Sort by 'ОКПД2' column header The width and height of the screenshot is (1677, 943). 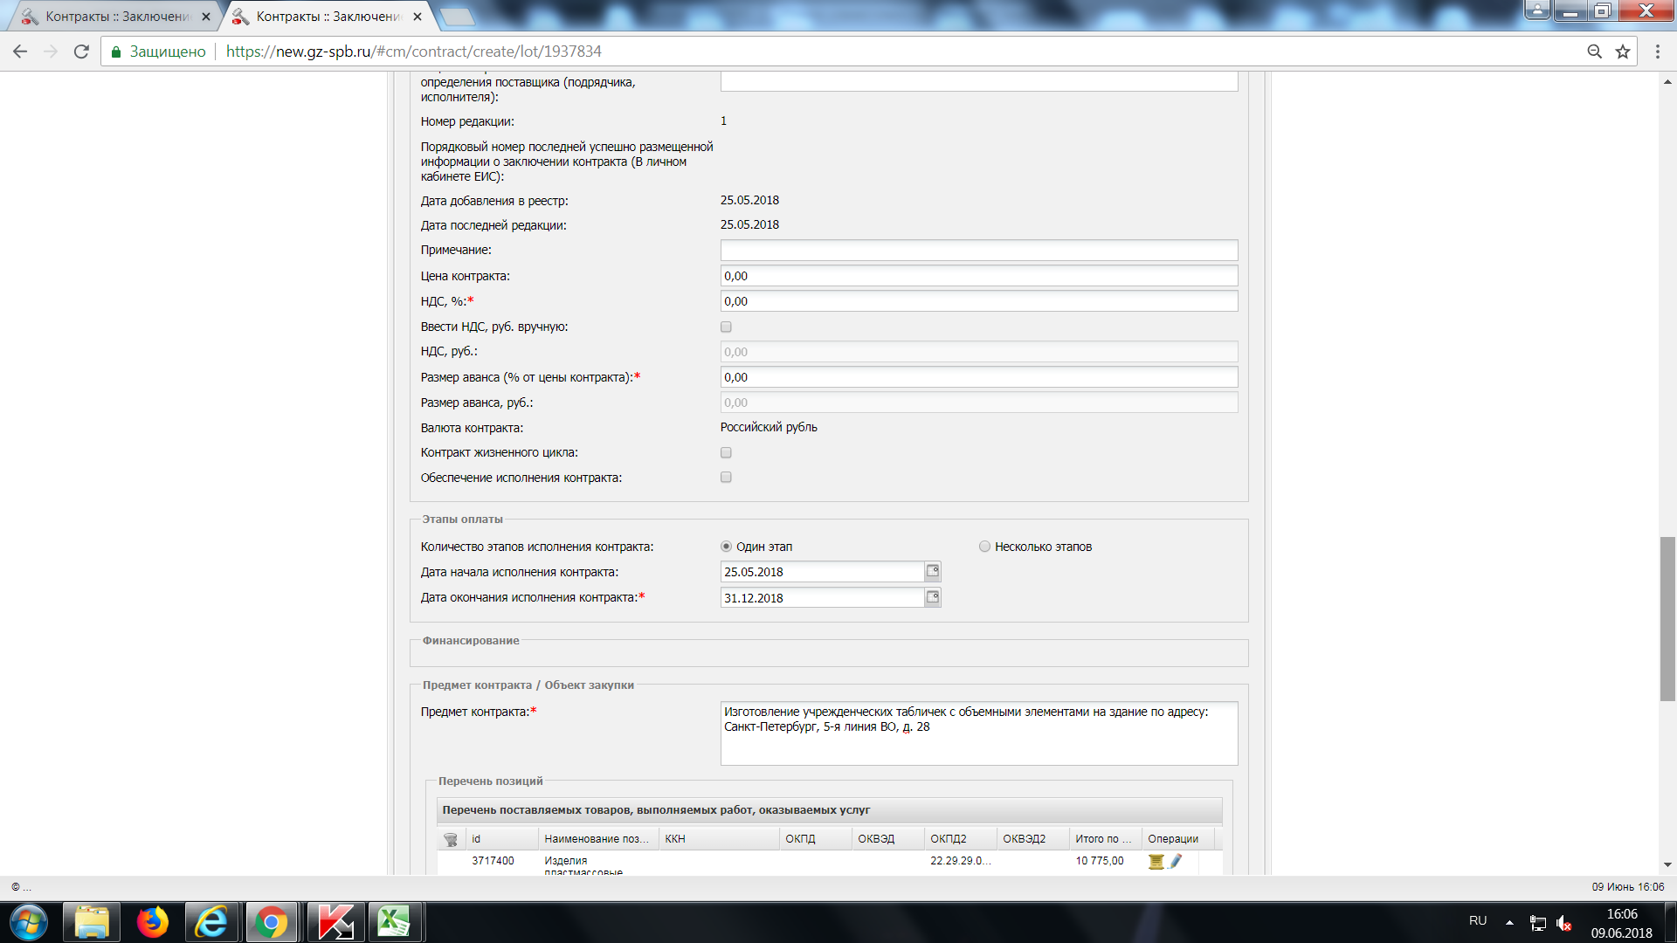[x=949, y=839]
